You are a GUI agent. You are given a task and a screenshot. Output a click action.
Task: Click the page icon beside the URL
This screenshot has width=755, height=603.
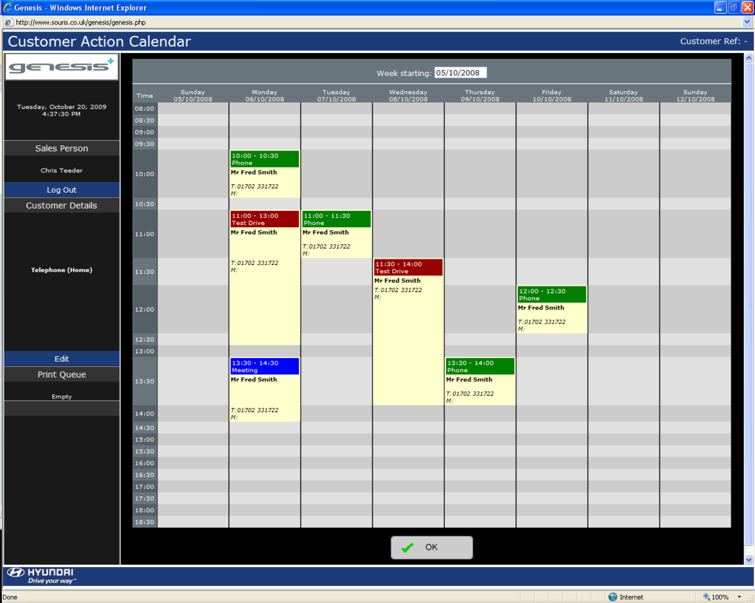(8, 22)
